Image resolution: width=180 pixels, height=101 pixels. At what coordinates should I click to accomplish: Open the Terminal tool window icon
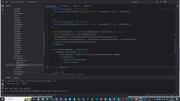3,84
